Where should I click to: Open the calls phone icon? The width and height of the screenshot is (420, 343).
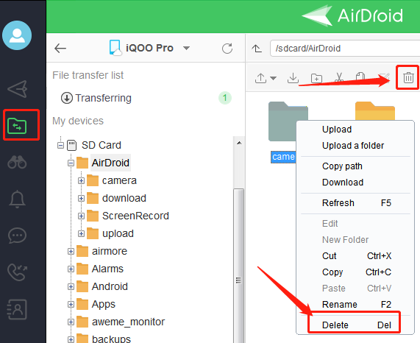17,272
